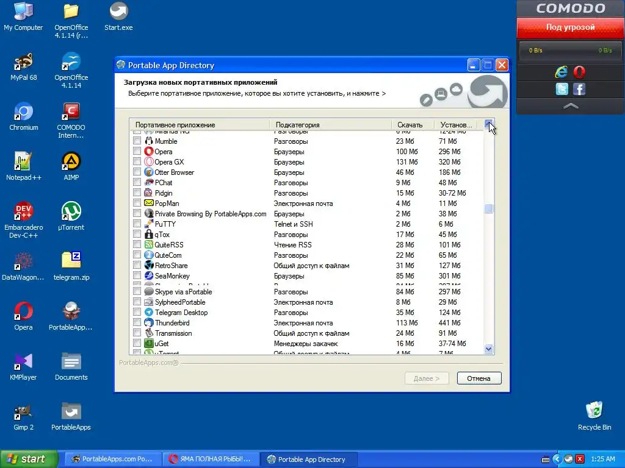This screenshot has width=625, height=468.
Task: Click the 113 Мб download size for Thunderbird
Action: pyautogui.click(x=406, y=323)
